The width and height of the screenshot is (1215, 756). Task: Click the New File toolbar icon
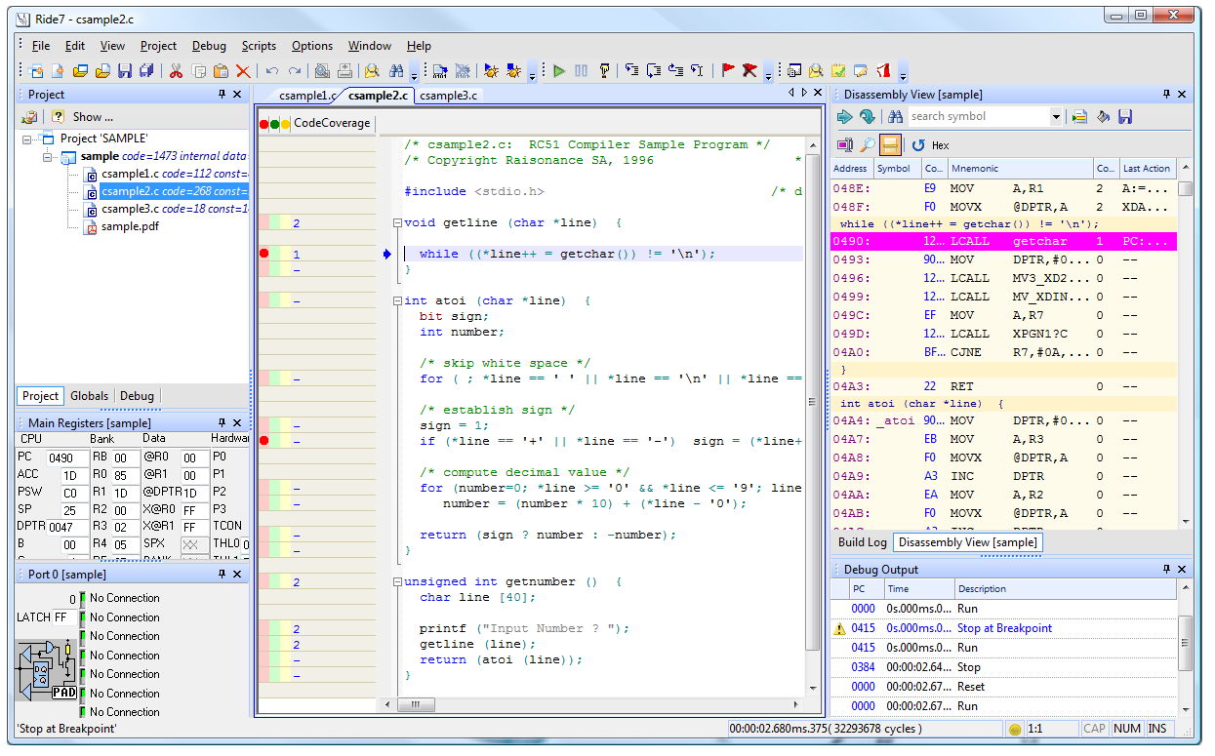[x=58, y=70]
